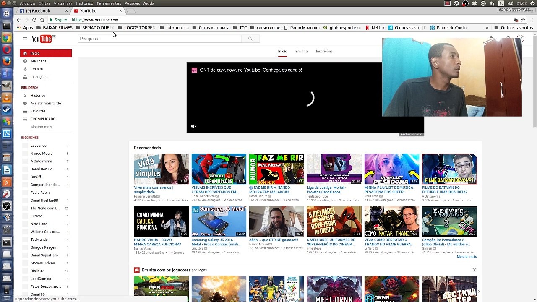This screenshot has height=302, width=537.
Task: Open the Liga da Justiça: Mortal video title
Action: pos(326,190)
